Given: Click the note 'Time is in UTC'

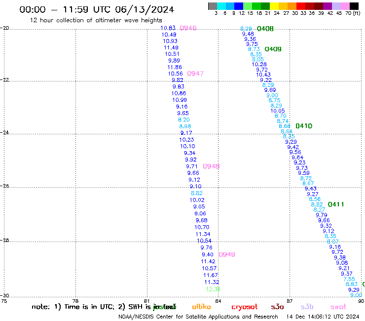Looking at the screenshot, I should pyautogui.click(x=89, y=307).
